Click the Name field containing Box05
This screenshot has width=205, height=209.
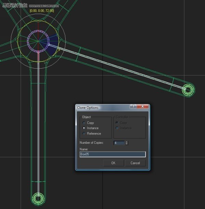pyautogui.click(x=112, y=154)
